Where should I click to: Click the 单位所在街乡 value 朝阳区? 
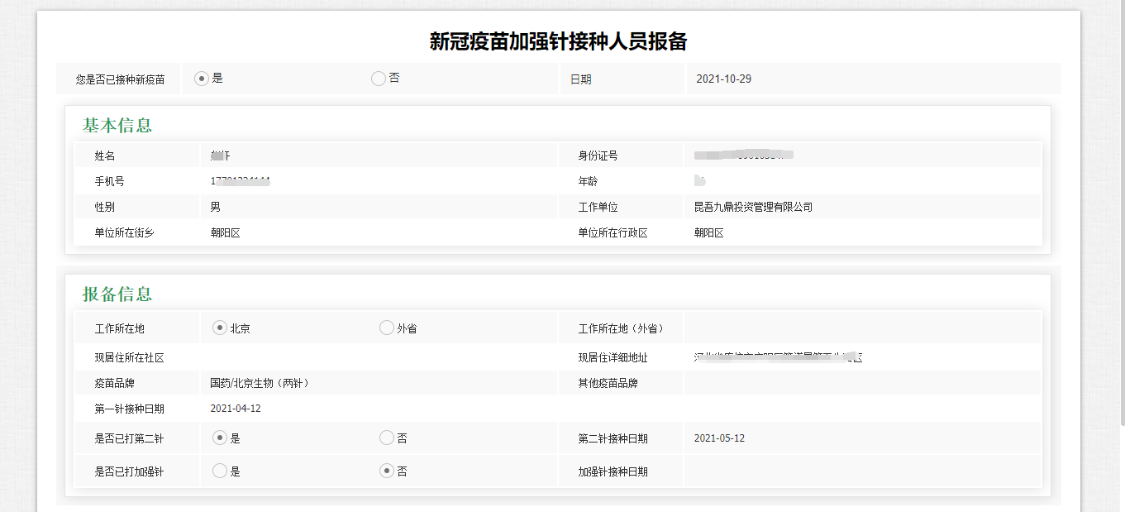click(x=225, y=232)
